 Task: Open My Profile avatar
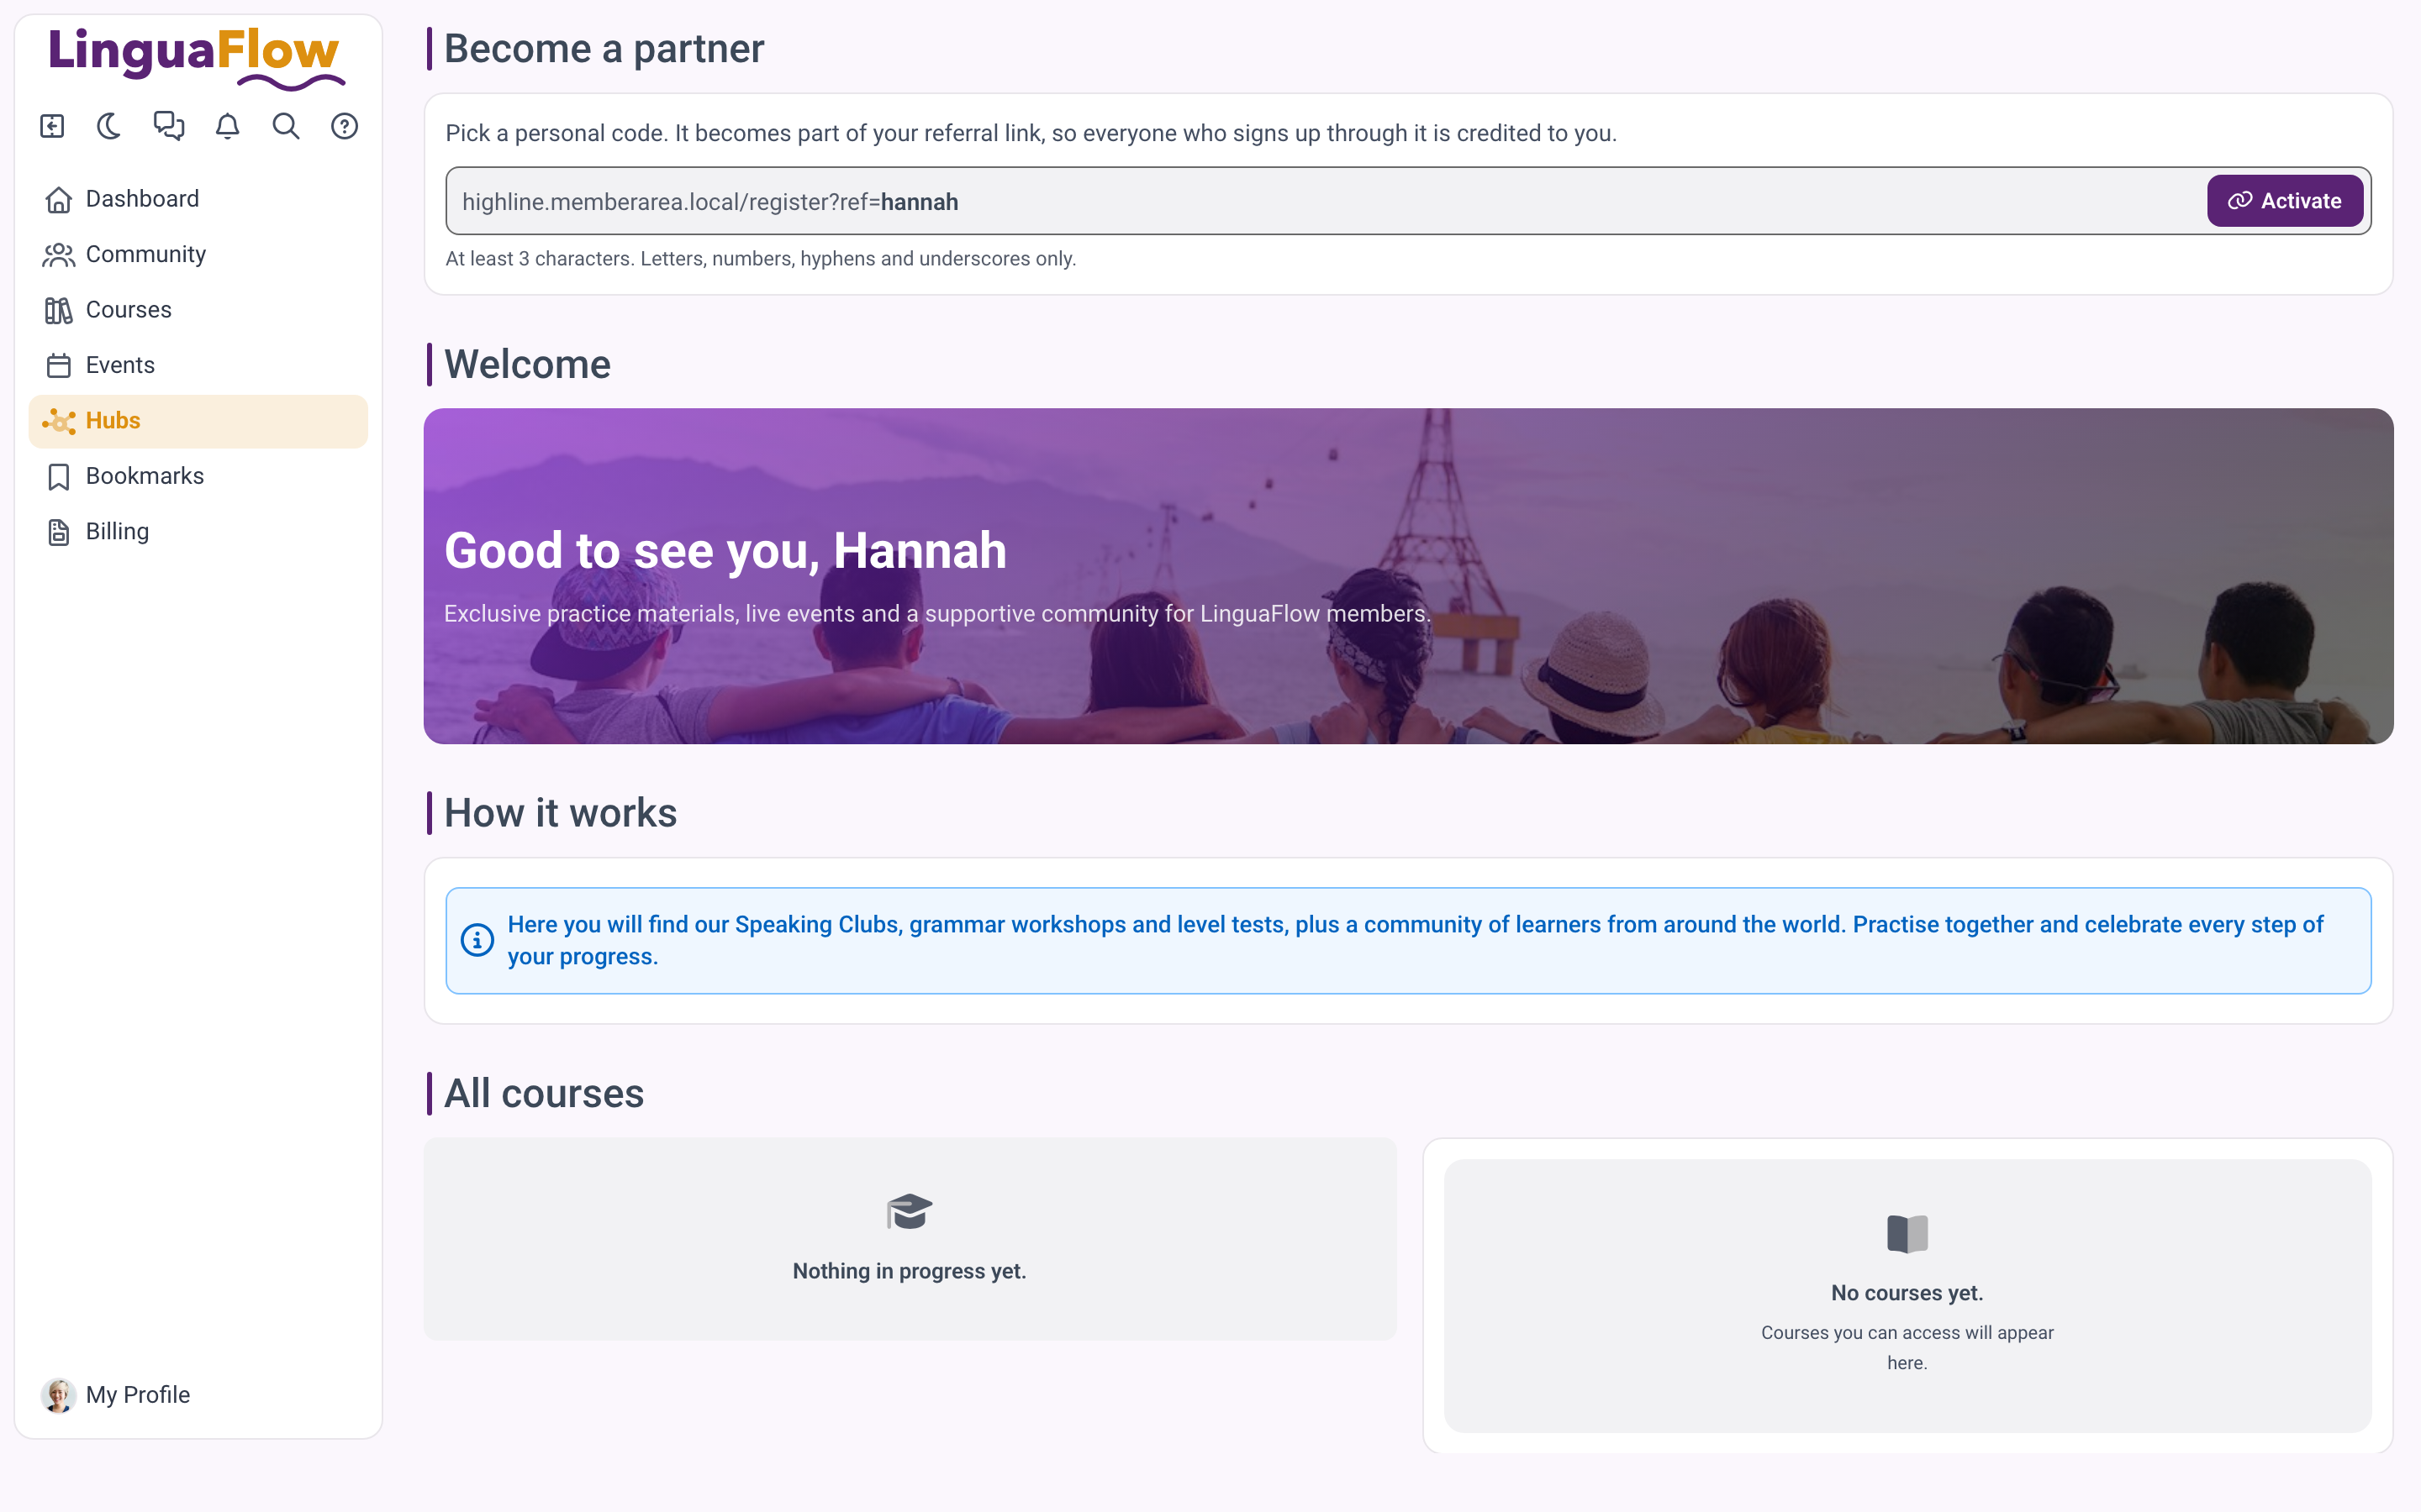(x=59, y=1394)
